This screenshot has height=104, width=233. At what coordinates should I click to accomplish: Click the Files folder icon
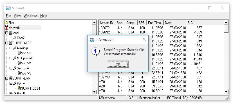coord(6,23)
